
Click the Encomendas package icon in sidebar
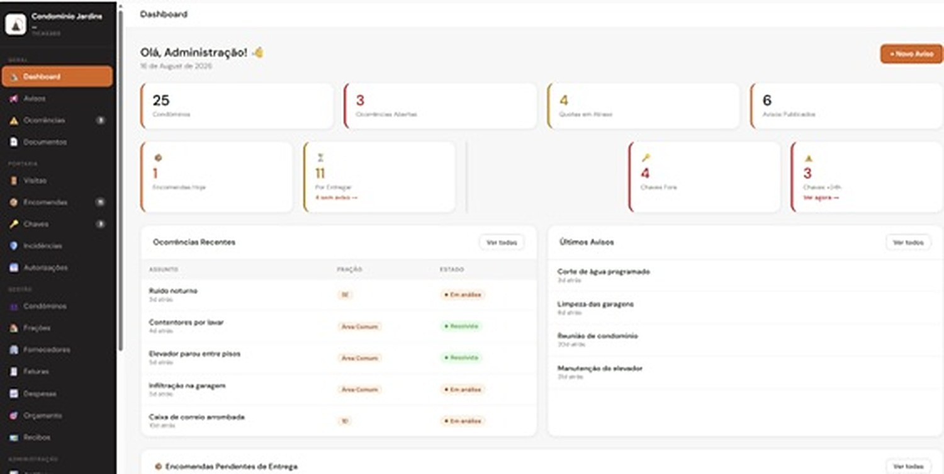14,203
